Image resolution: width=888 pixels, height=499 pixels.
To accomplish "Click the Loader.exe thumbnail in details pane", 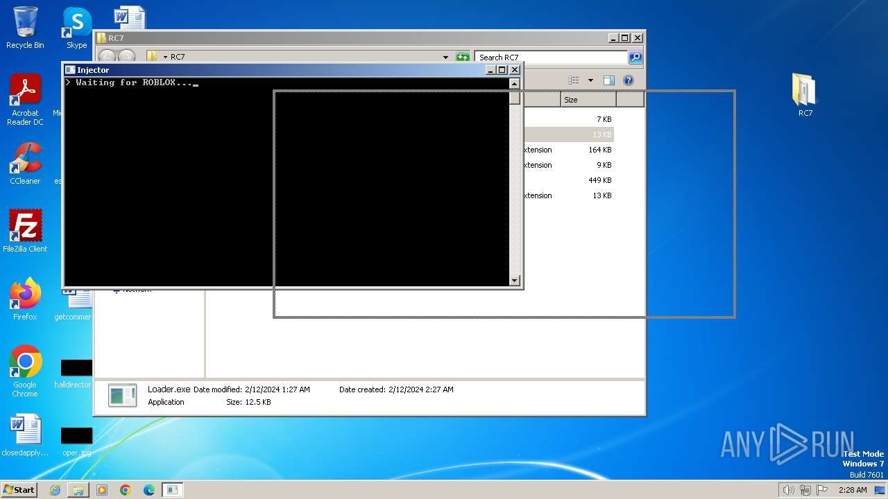I will pos(123,395).
